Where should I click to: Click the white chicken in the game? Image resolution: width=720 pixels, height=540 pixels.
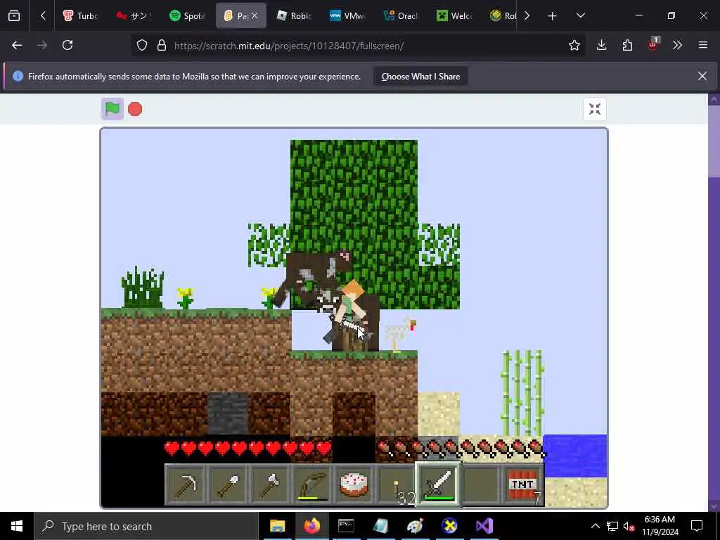[400, 334]
